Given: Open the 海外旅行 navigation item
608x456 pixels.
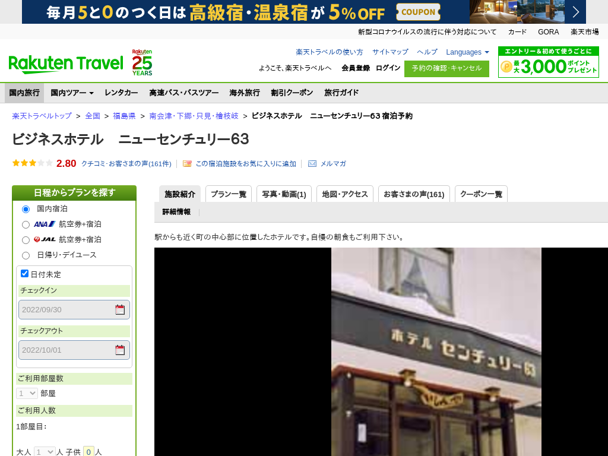Looking at the screenshot, I should pos(245,93).
